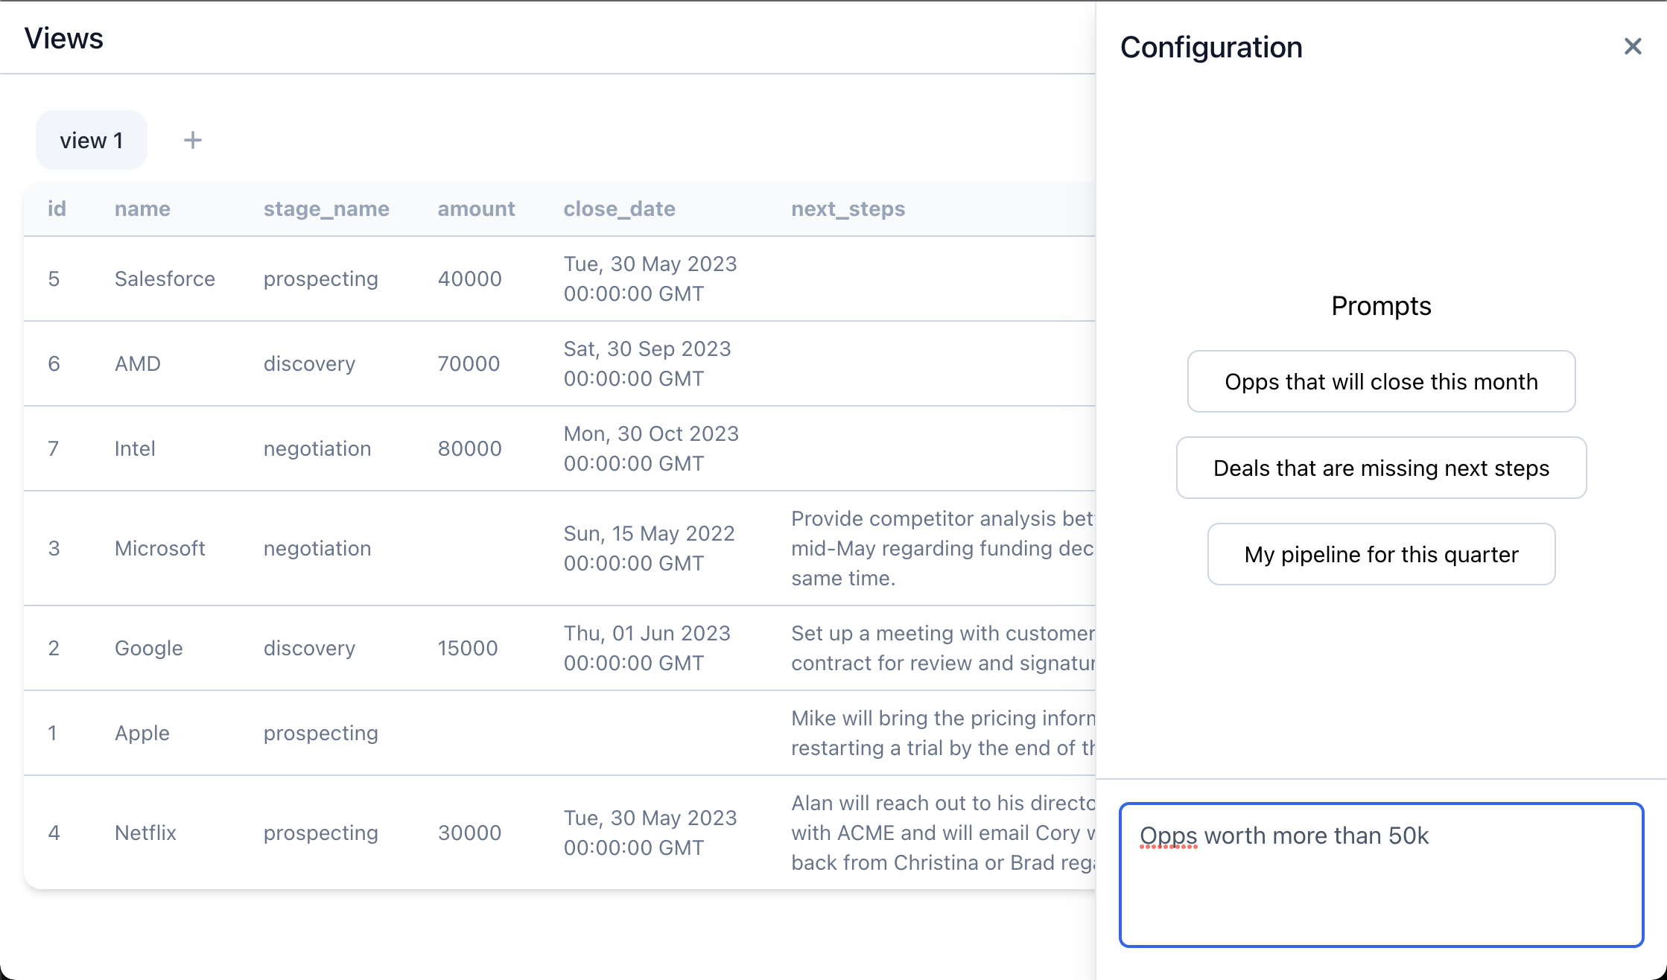Click the amount column header
Image resolution: width=1667 pixels, height=980 pixels.
click(x=476, y=209)
